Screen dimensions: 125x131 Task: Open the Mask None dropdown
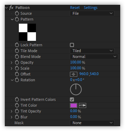coord(92,123)
